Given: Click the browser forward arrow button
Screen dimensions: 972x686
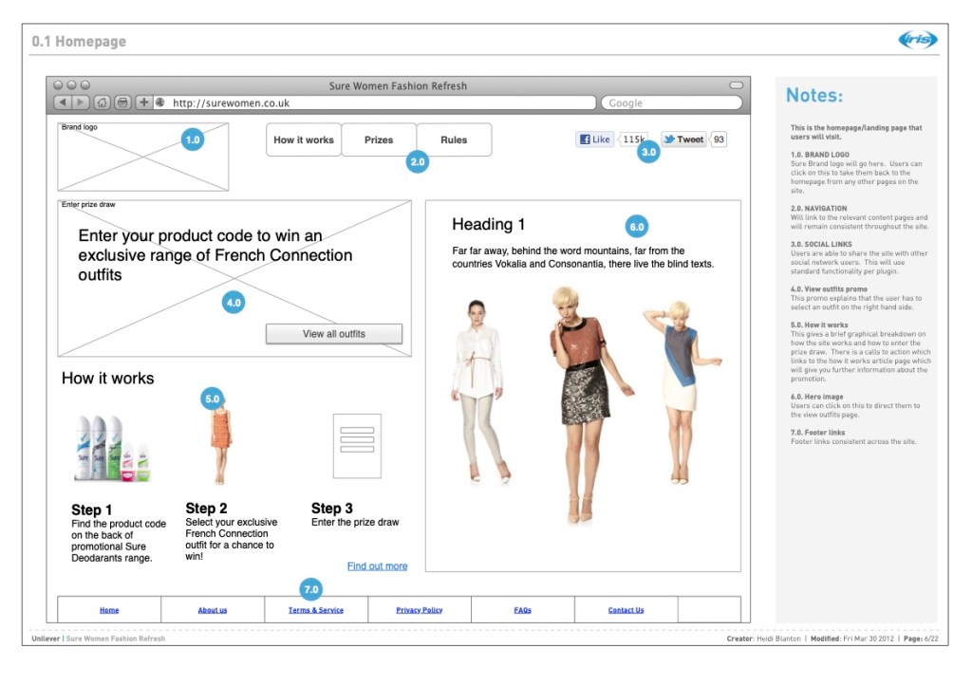Looking at the screenshot, I should click(x=80, y=102).
